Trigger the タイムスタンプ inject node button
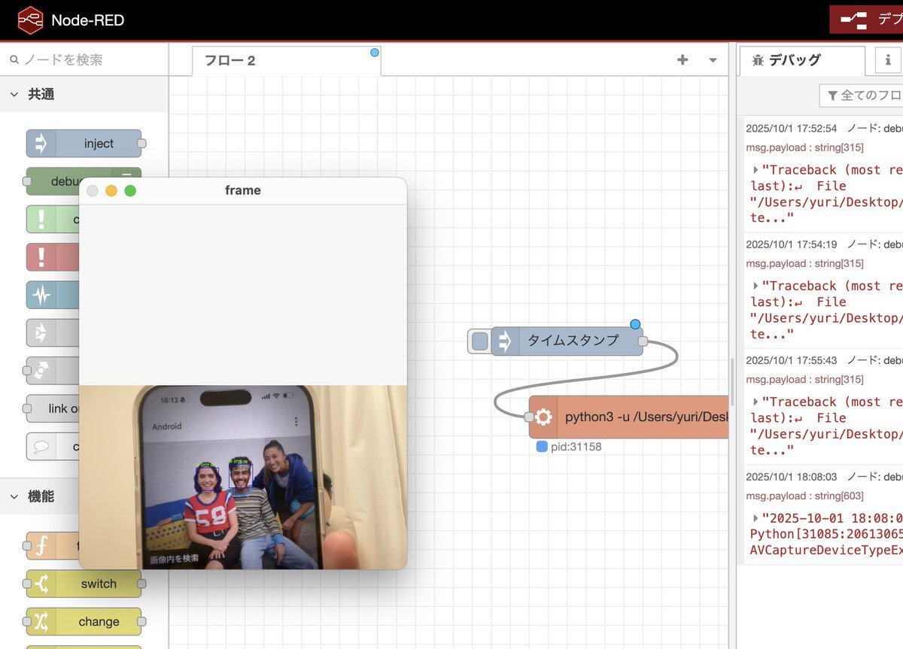This screenshot has height=649, width=903. [479, 341]
